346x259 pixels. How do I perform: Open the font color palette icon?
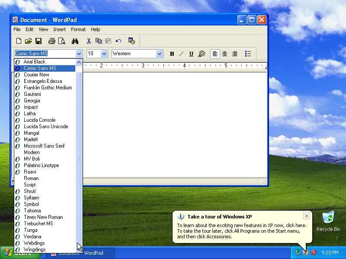[202, 54]
